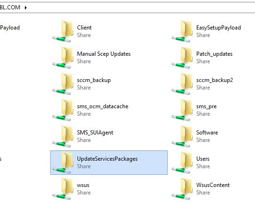The image size is (255, 216).
Task: Expand the address bar breadcrumb arrow
Action: [x=26, y=7]
